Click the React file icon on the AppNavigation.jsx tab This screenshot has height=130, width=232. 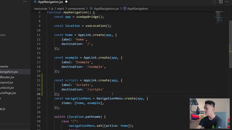[35, 2]
